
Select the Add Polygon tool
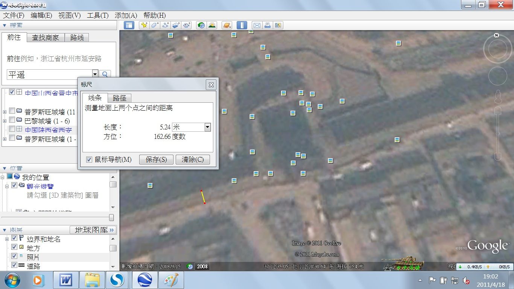[x=155, y=25]
